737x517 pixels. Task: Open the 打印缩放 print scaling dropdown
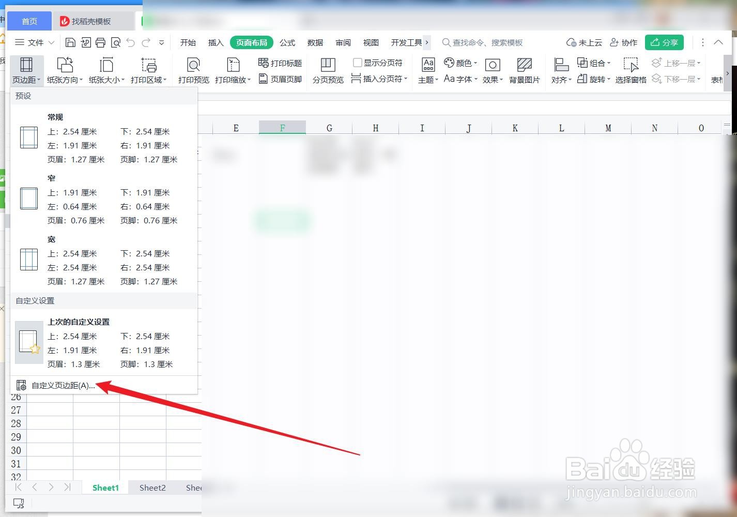(233, 70)
